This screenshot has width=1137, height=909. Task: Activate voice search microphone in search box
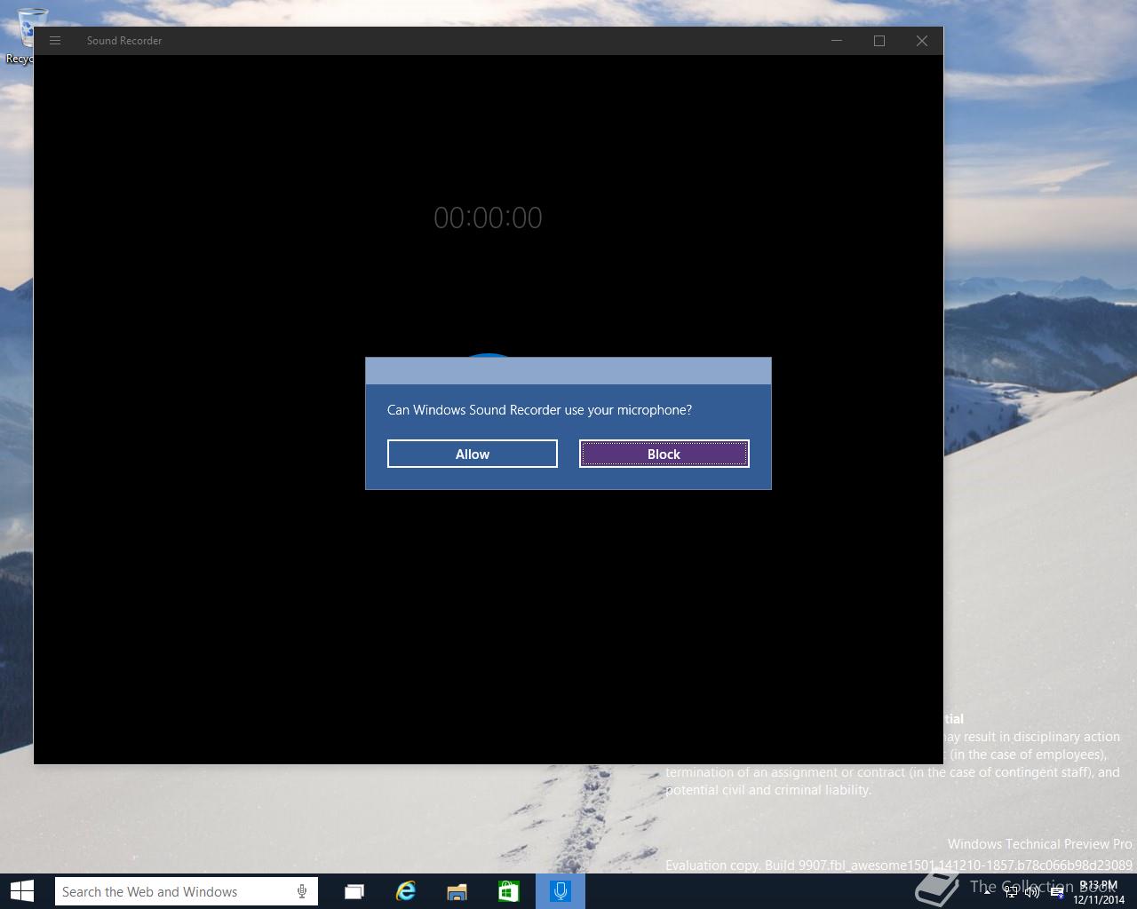[302, 891]
